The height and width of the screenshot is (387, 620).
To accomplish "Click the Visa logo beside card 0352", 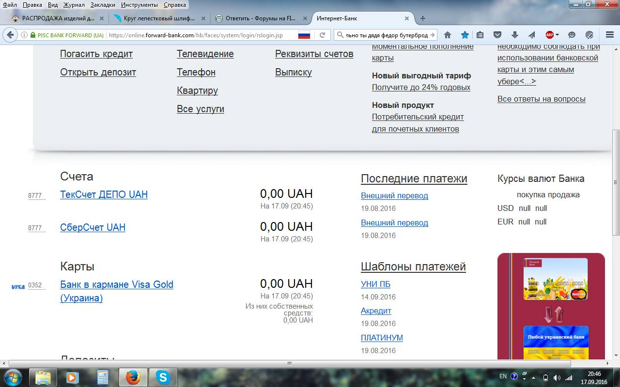I will coord(18,287).
